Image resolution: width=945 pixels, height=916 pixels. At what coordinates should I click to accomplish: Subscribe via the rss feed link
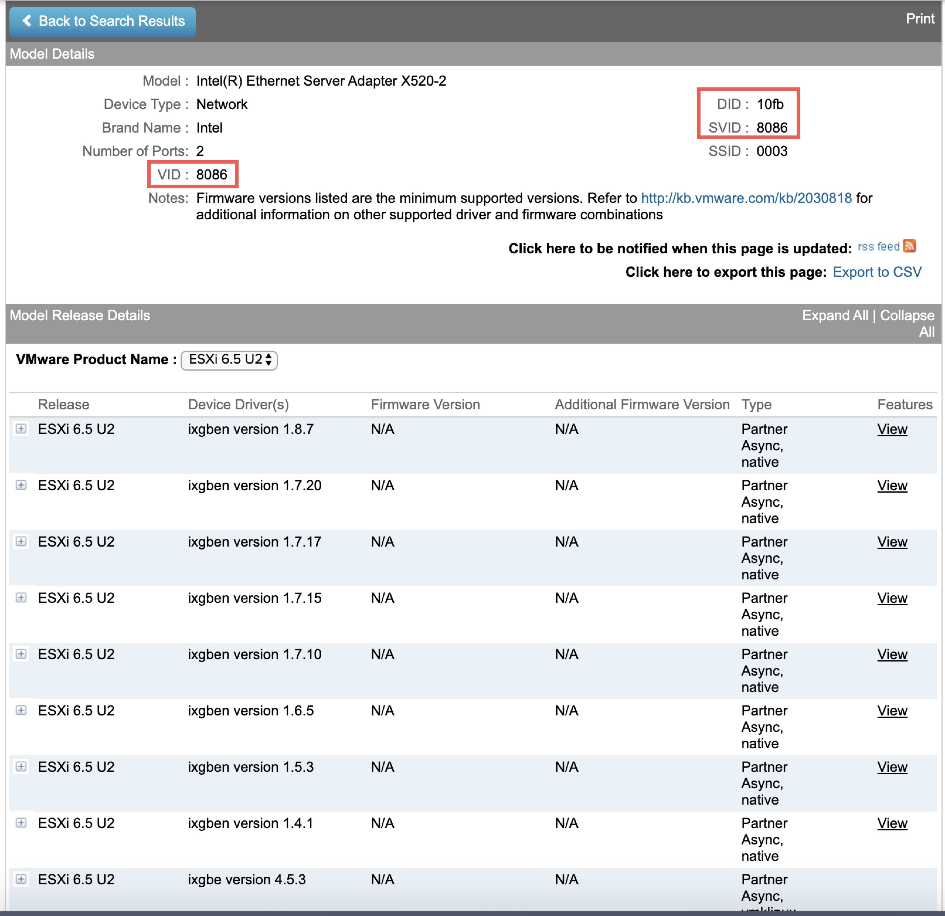click(878, 247)
